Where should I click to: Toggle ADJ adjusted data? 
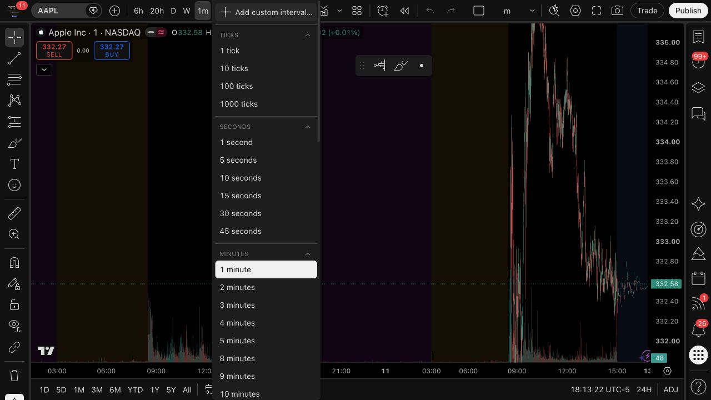click(x=670, y=389)
